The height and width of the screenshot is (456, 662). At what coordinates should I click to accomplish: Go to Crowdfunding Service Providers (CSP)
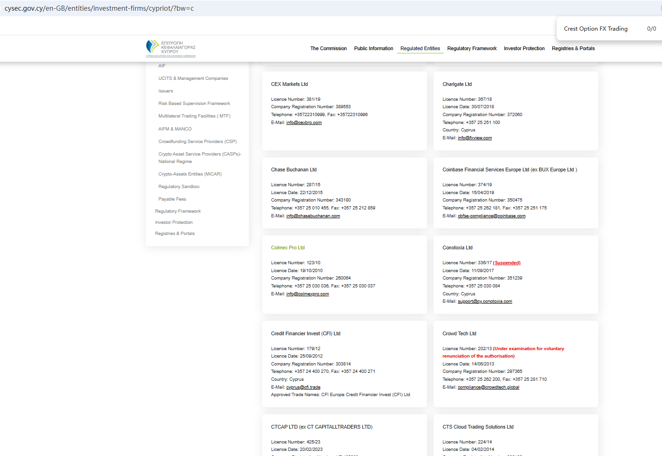point(197,142)
